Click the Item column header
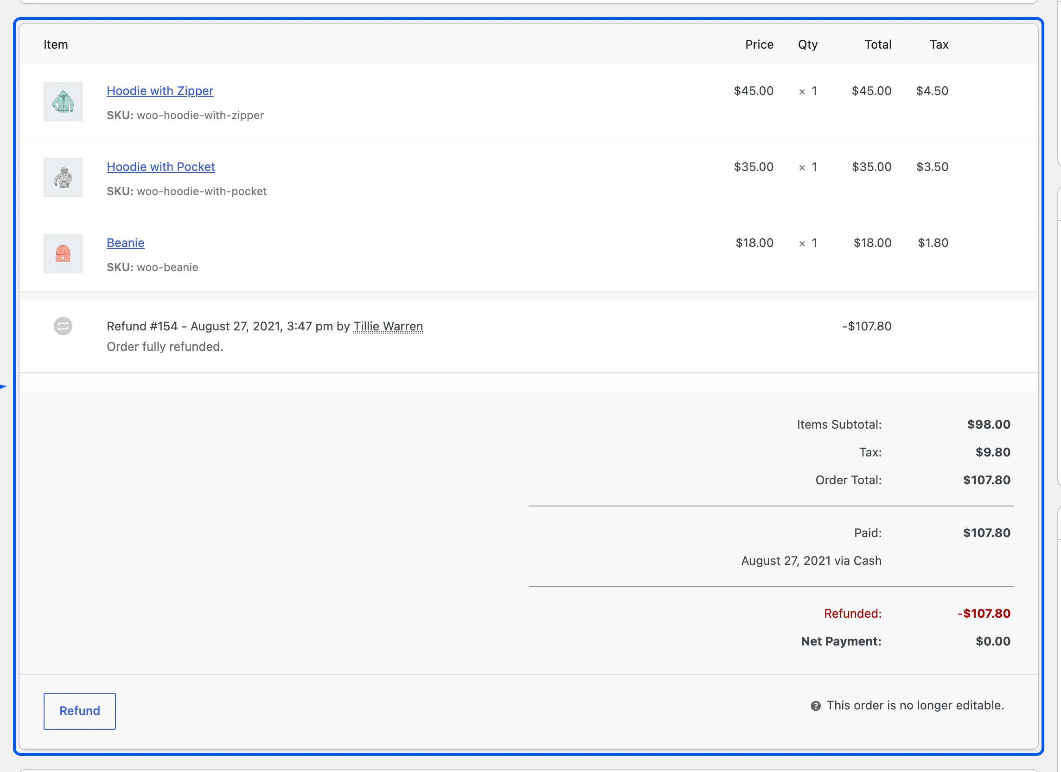This screenshot has width=1061, height=772. pyautogui.click(x=56, y=44)
